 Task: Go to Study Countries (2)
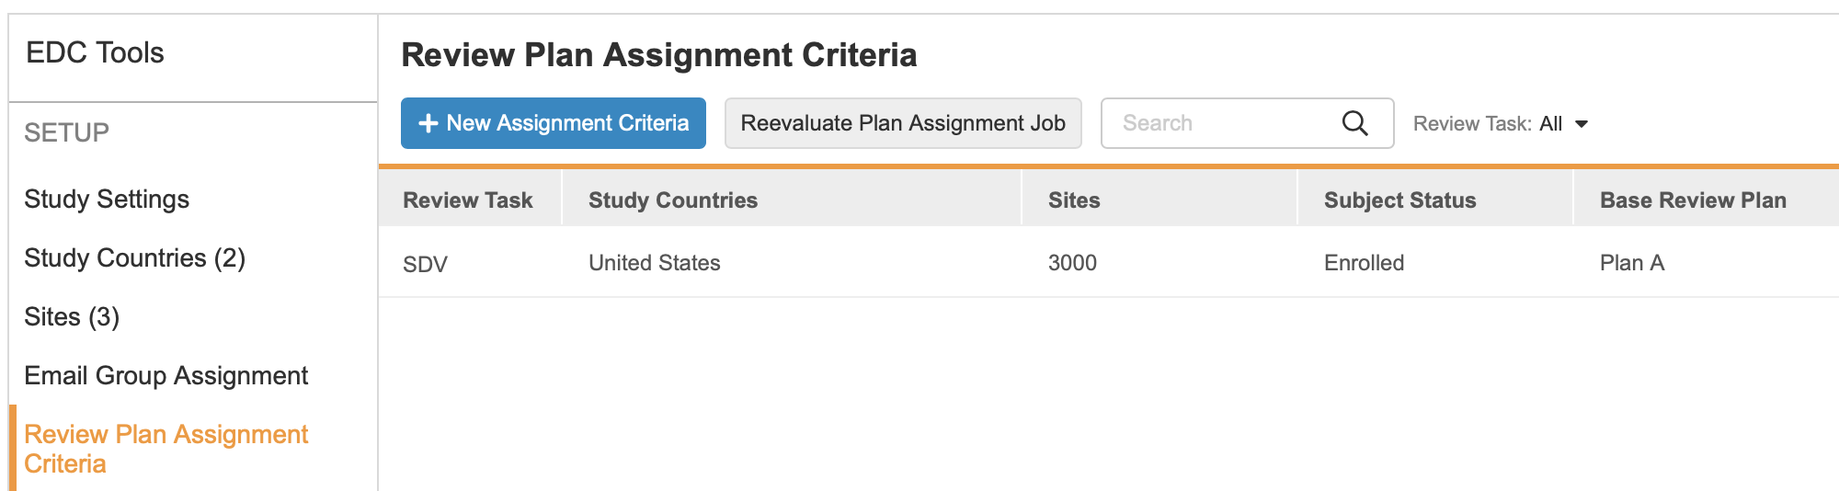(x=134, y=258)
